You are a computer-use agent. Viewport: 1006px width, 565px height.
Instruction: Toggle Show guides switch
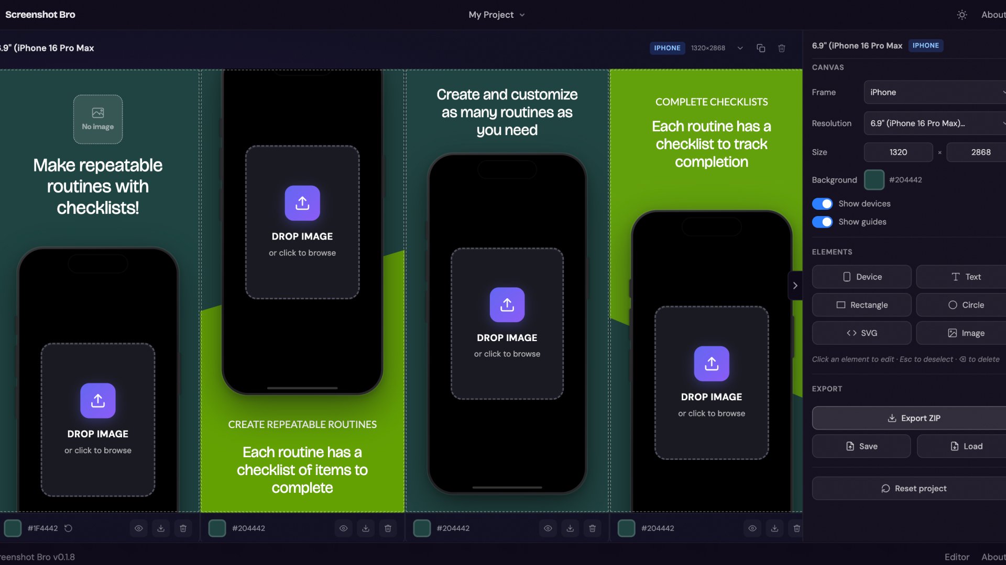(x=822, y=222)
